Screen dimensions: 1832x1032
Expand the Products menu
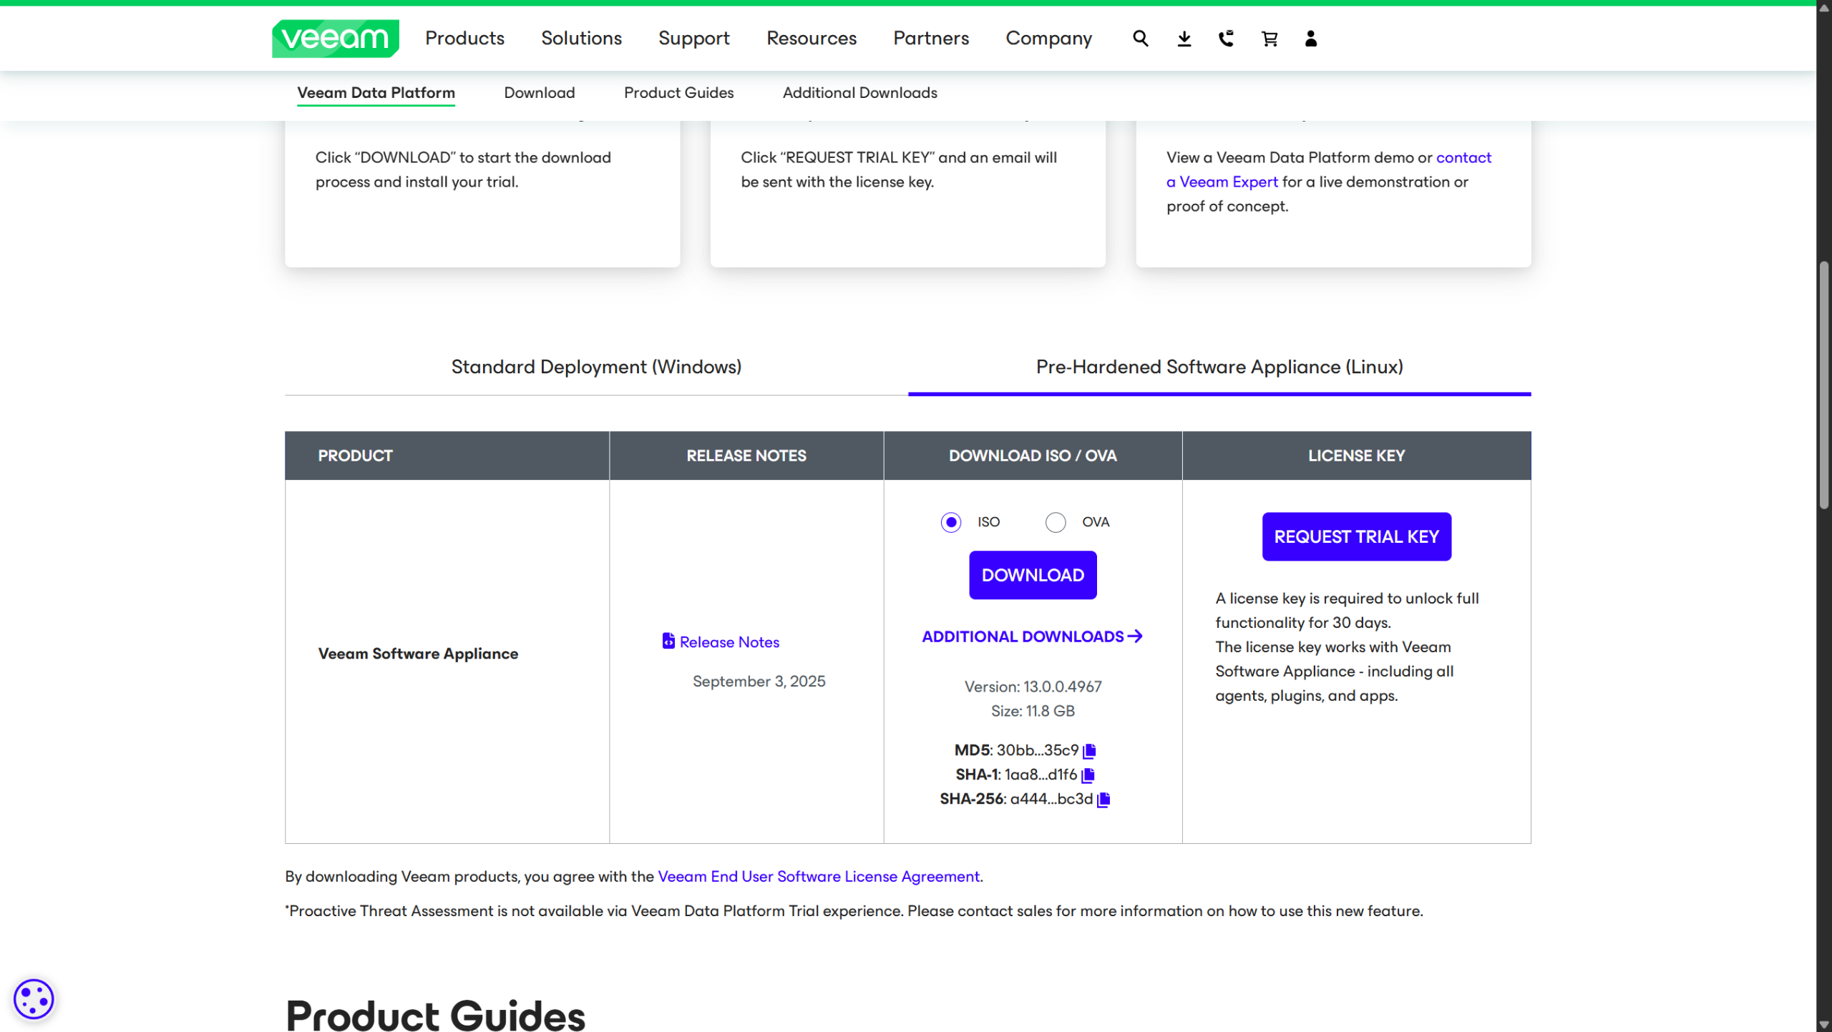[464, 39]
